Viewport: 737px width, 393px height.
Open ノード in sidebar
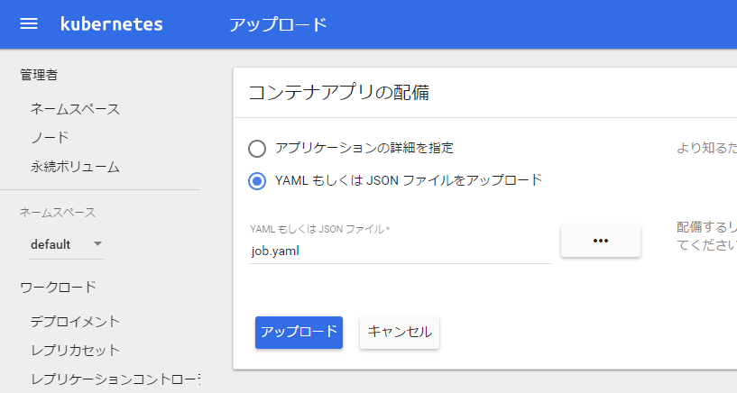pyautogui.click(x=50, y=138)
